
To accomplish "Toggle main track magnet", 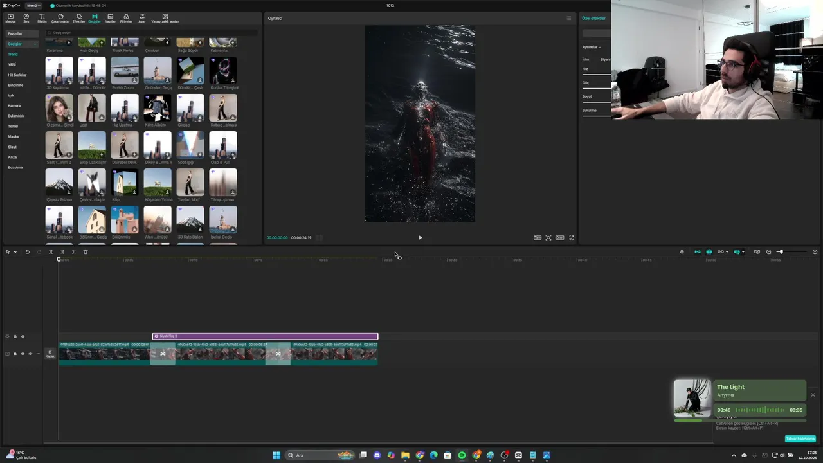I will tap(698, 252).
